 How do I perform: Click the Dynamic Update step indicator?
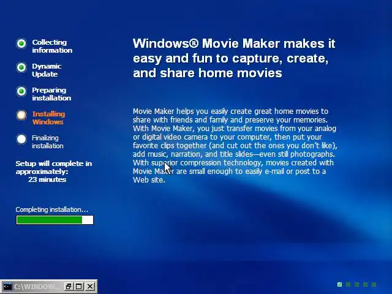point(21,67)
